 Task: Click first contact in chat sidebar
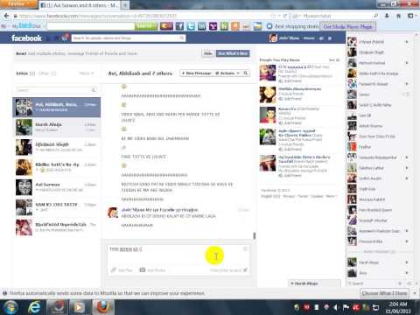click(x=378, y=42)
